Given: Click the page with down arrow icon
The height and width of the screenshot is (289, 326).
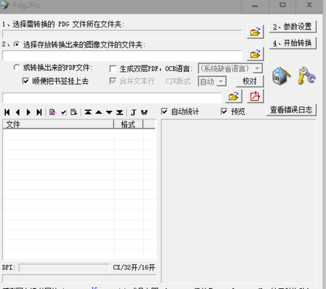Looking at the screenshot, I should (x=74, y=112).
